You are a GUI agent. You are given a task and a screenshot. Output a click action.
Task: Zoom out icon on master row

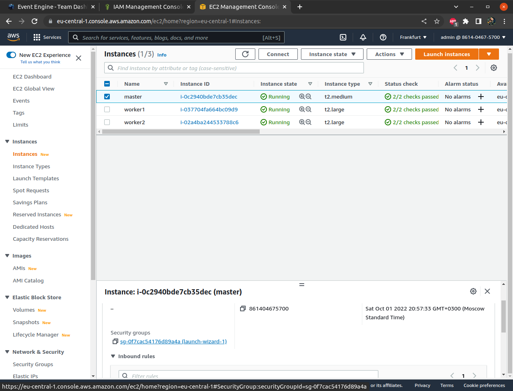click(309, 97)
